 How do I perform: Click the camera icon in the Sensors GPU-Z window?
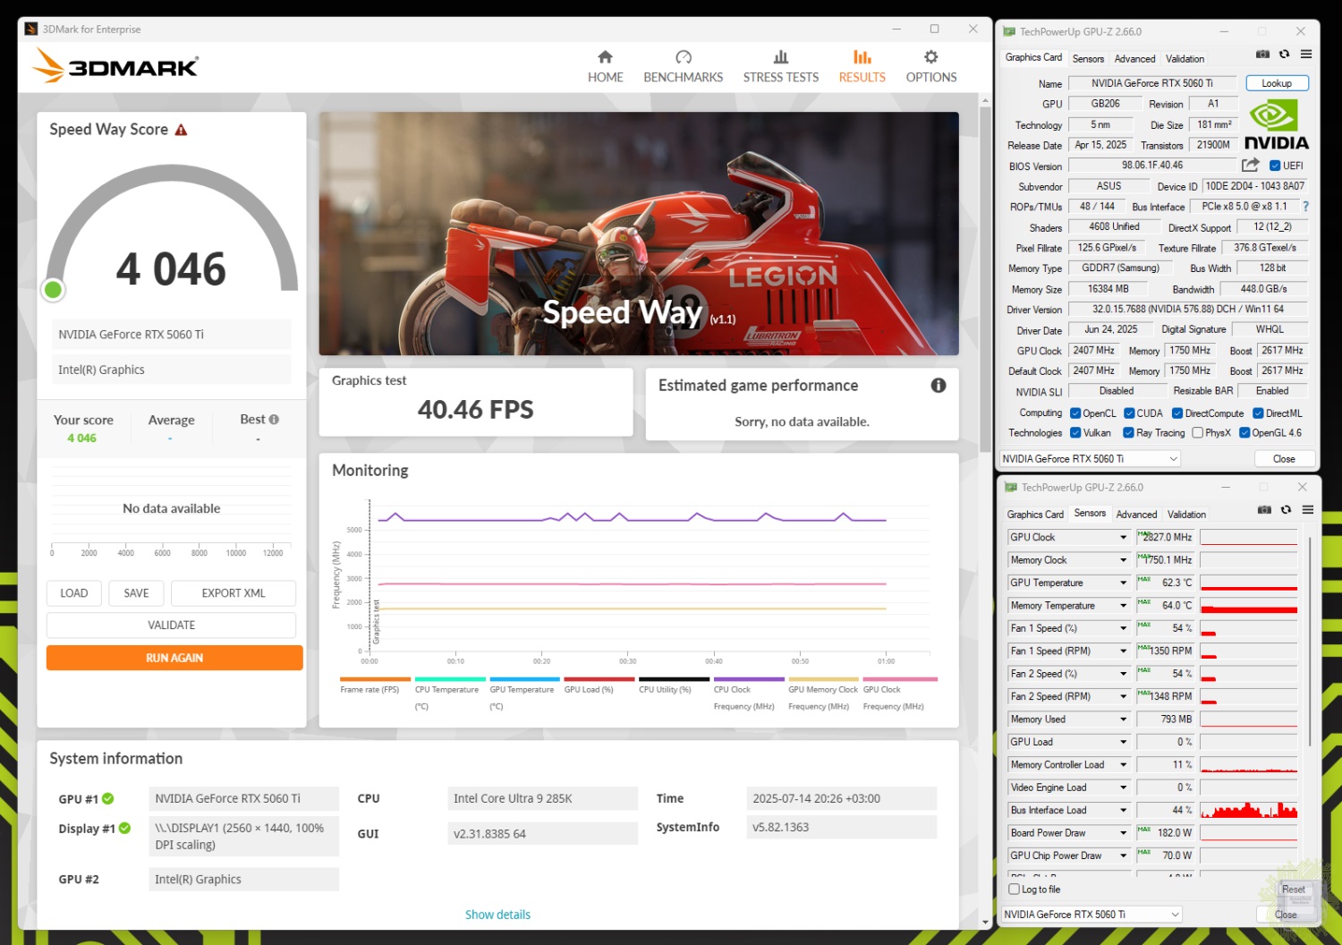tap(1264, 510)
